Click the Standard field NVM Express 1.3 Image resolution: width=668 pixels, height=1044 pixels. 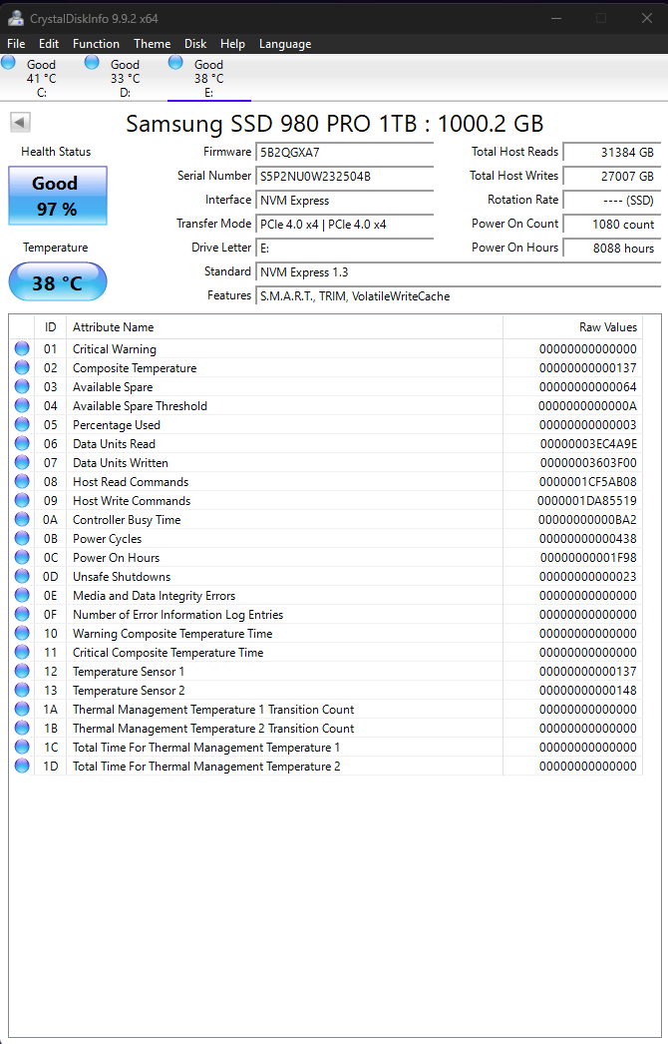click(x=459, y=271)
